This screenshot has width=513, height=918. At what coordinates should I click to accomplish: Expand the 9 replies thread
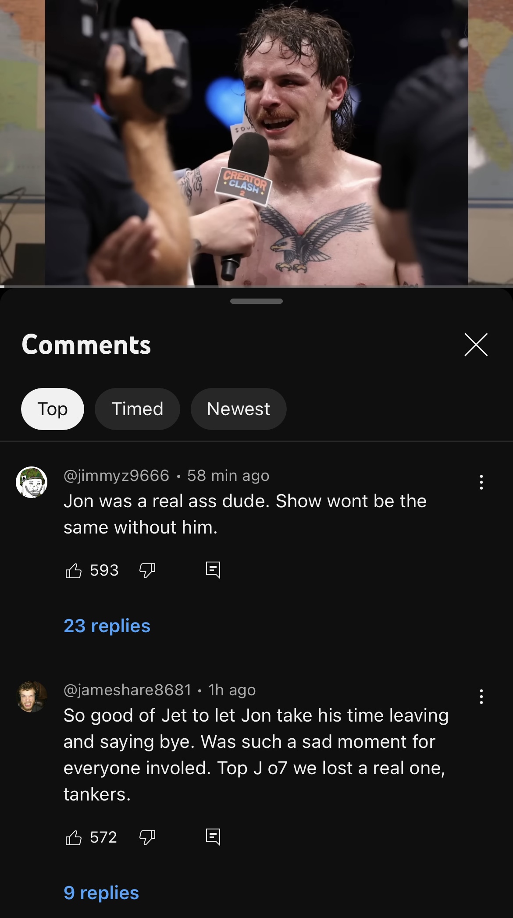pyautogui.click(x=101, y=893)
